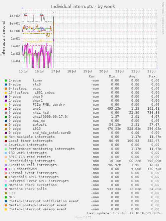Click the '17 Jul' x-axis date label
The width and height of the screenshot is (166, 221).
(55, 71)
